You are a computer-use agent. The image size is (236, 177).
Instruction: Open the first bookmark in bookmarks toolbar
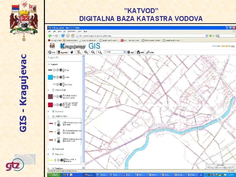coord(55,40)
